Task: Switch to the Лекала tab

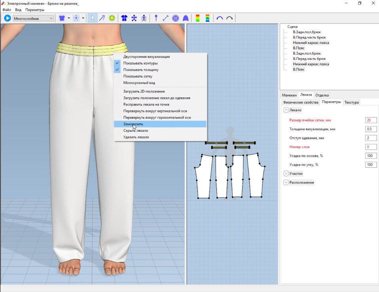Action: (306, 95)
